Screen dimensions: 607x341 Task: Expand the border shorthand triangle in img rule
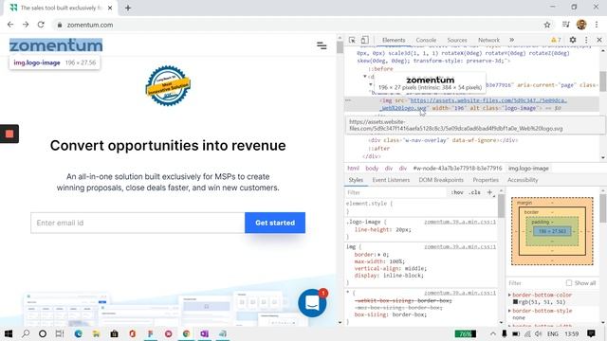379,255
